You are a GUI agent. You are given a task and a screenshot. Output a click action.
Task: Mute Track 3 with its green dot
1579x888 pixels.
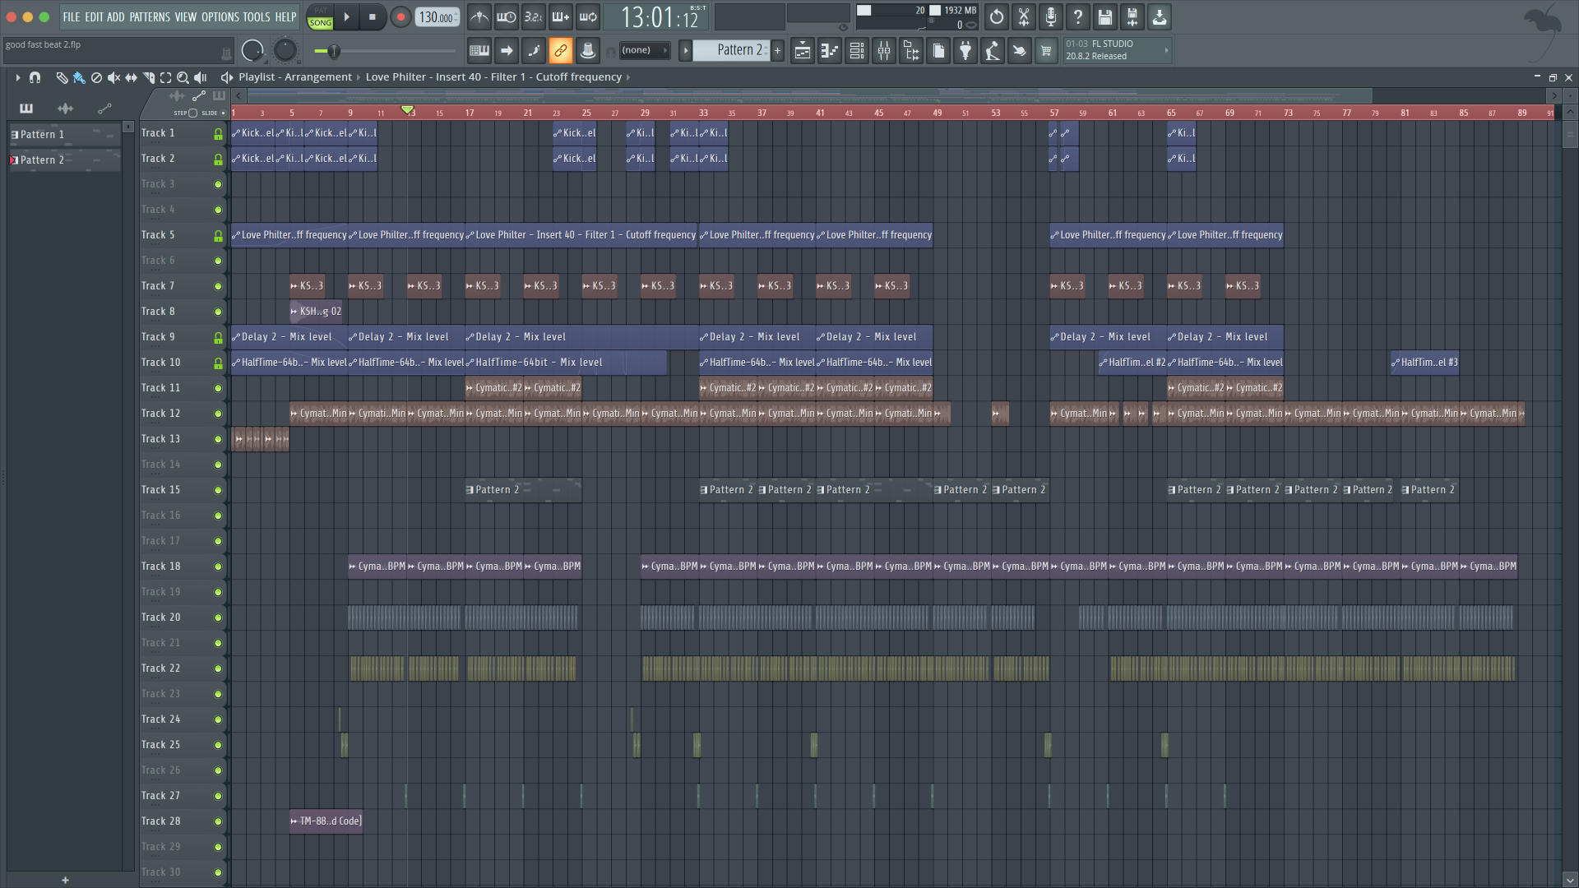[x=218, y=184]
